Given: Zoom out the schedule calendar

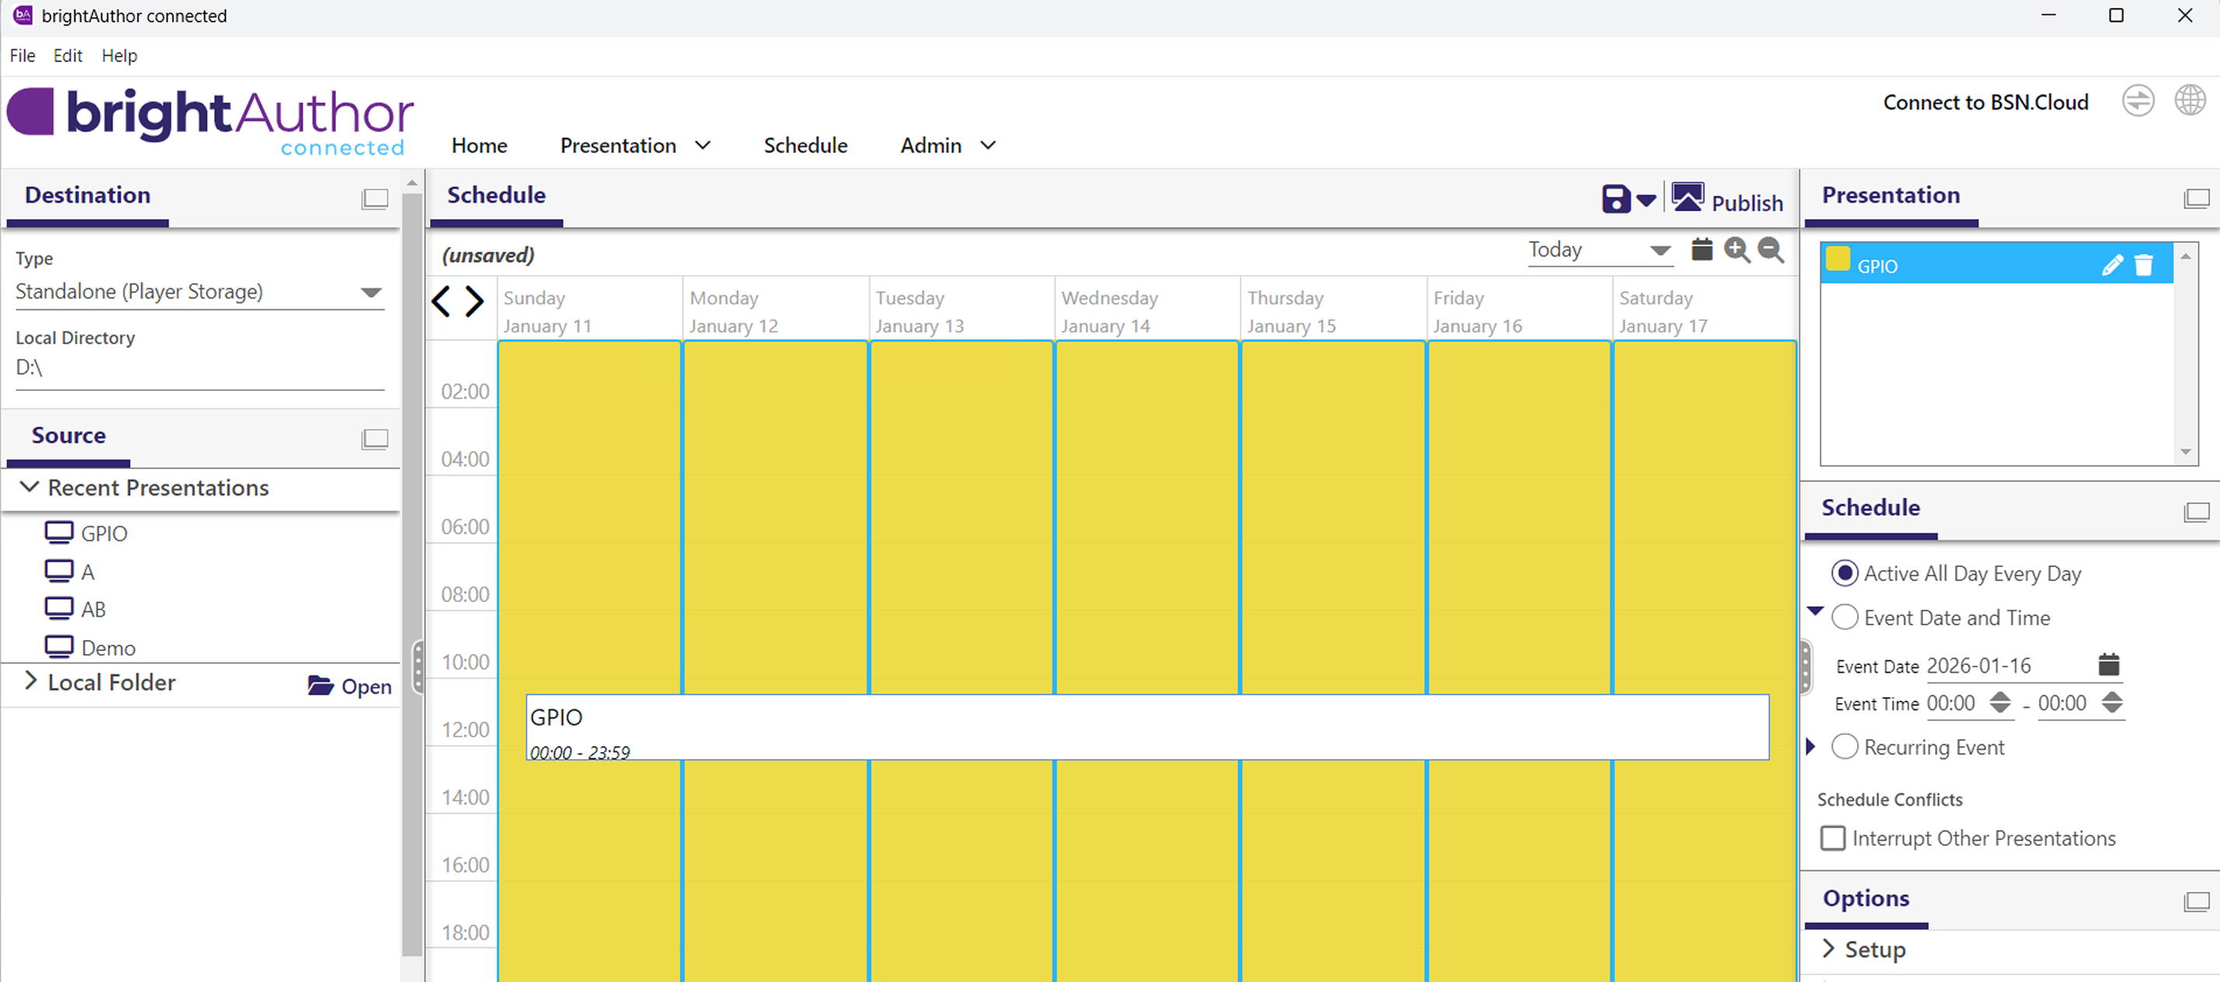Looking at the screenshot, I should (x=1770, y=250).
